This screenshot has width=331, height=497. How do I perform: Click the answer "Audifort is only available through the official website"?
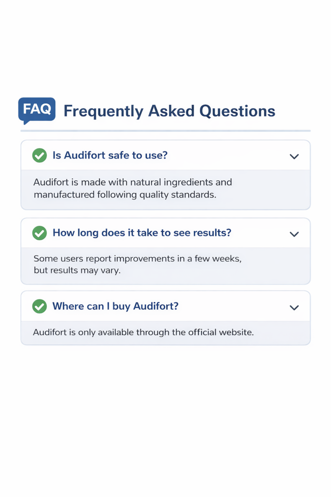(143, 332)
